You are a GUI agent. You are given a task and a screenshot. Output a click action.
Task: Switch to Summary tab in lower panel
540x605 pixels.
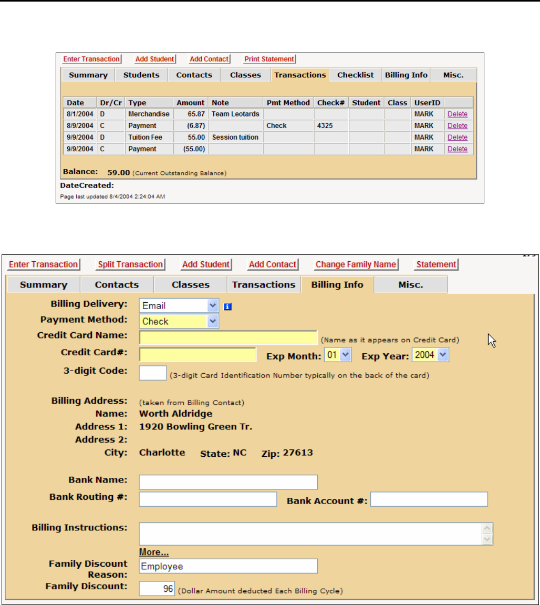(x=44, y=285)
